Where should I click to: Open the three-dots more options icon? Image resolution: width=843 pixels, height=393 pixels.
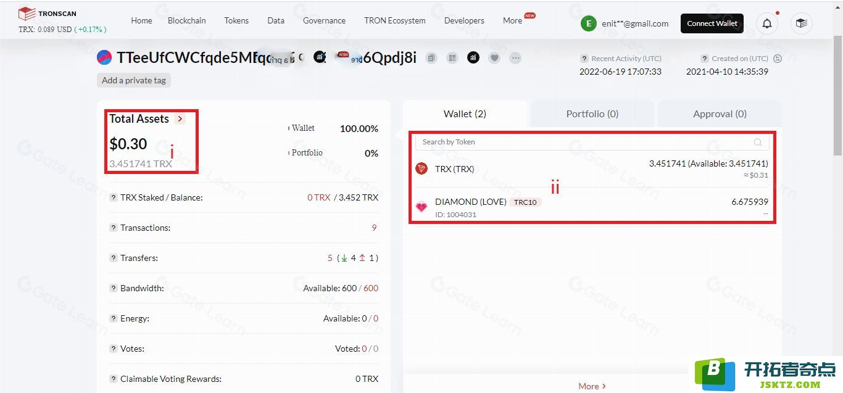pos(515,58)
